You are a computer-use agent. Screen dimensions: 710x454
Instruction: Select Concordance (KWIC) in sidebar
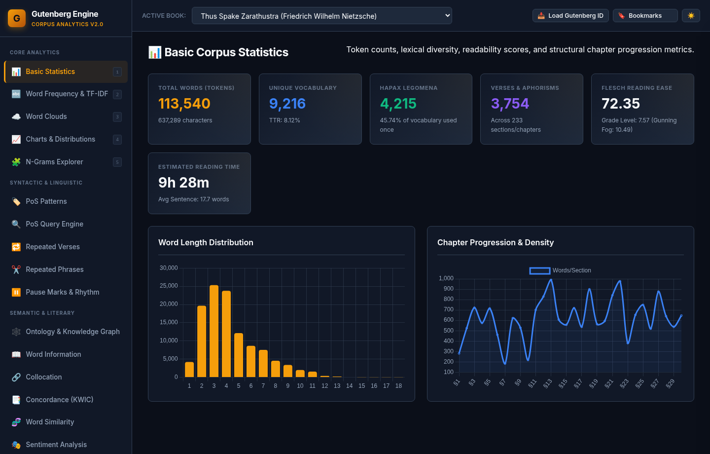66,400
